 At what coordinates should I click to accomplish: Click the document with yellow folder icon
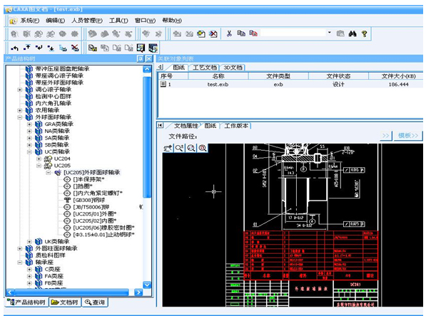tap(93, 48)
